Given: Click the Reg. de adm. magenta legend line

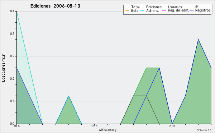Looking at the screenshot, I should tap(164, 10).
